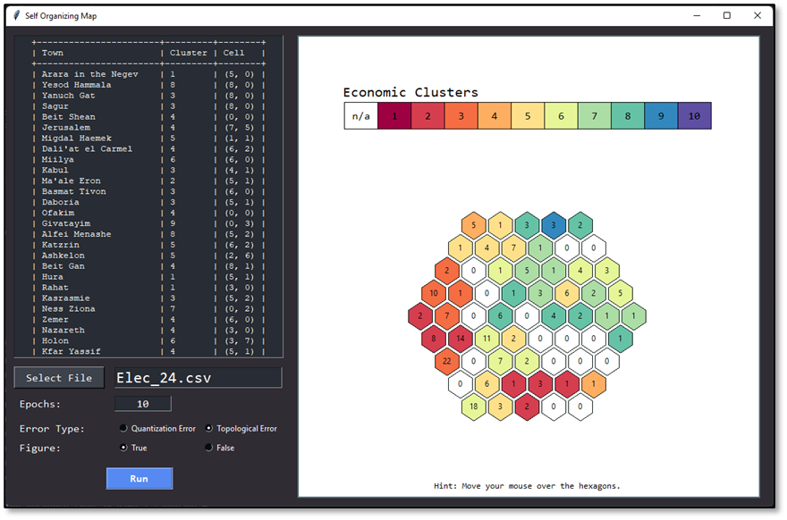Click the hexagon labeled 11
This screenshot has width=787, height=520.
(487, 339)
